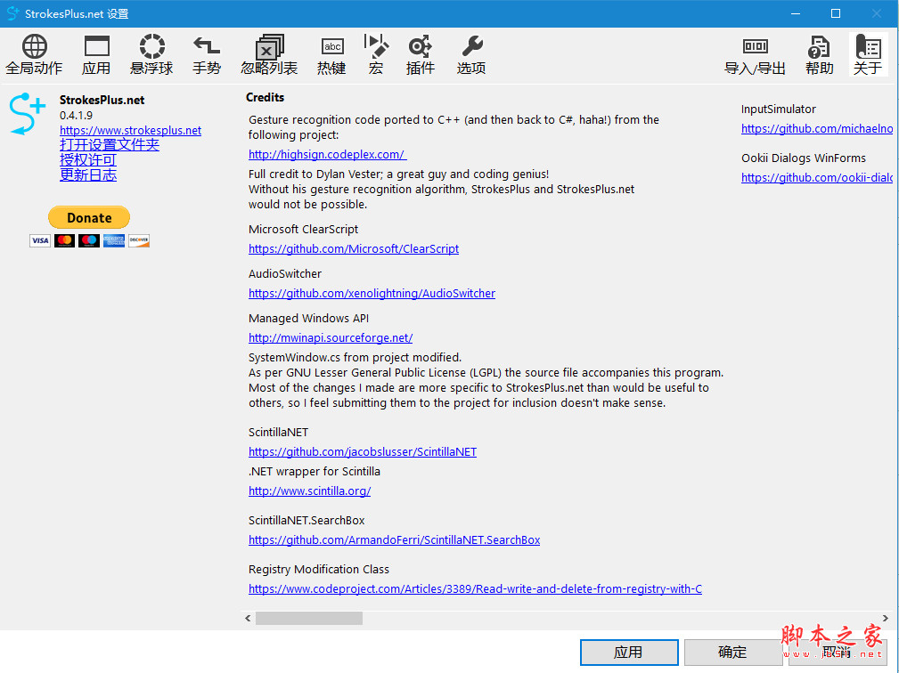Visit the http://www.scintilla.org/ link

pyautogui.click(x=309, y=490)
